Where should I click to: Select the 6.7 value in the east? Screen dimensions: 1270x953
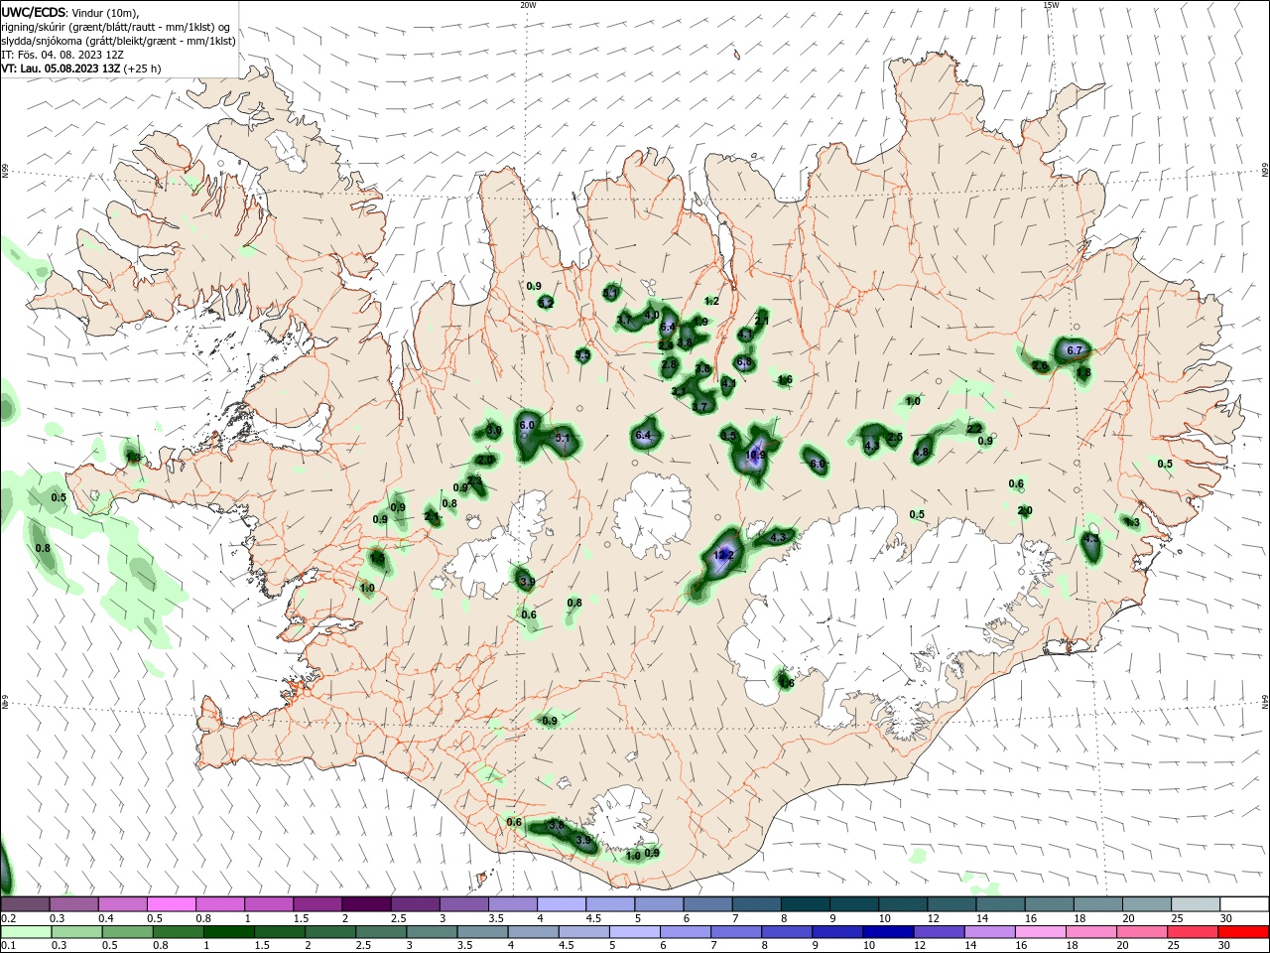pos(1075,350)
